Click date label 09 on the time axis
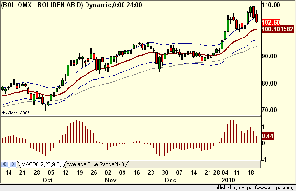This screenshot has height=191, width=296. pyautogui.click(x=122, y=172)
